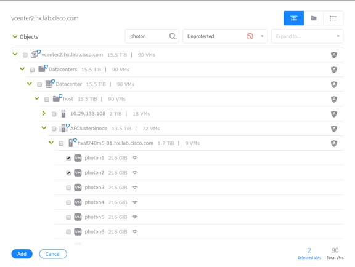Switch to the flat list view
355x267 pixels.
click(333, 18)
